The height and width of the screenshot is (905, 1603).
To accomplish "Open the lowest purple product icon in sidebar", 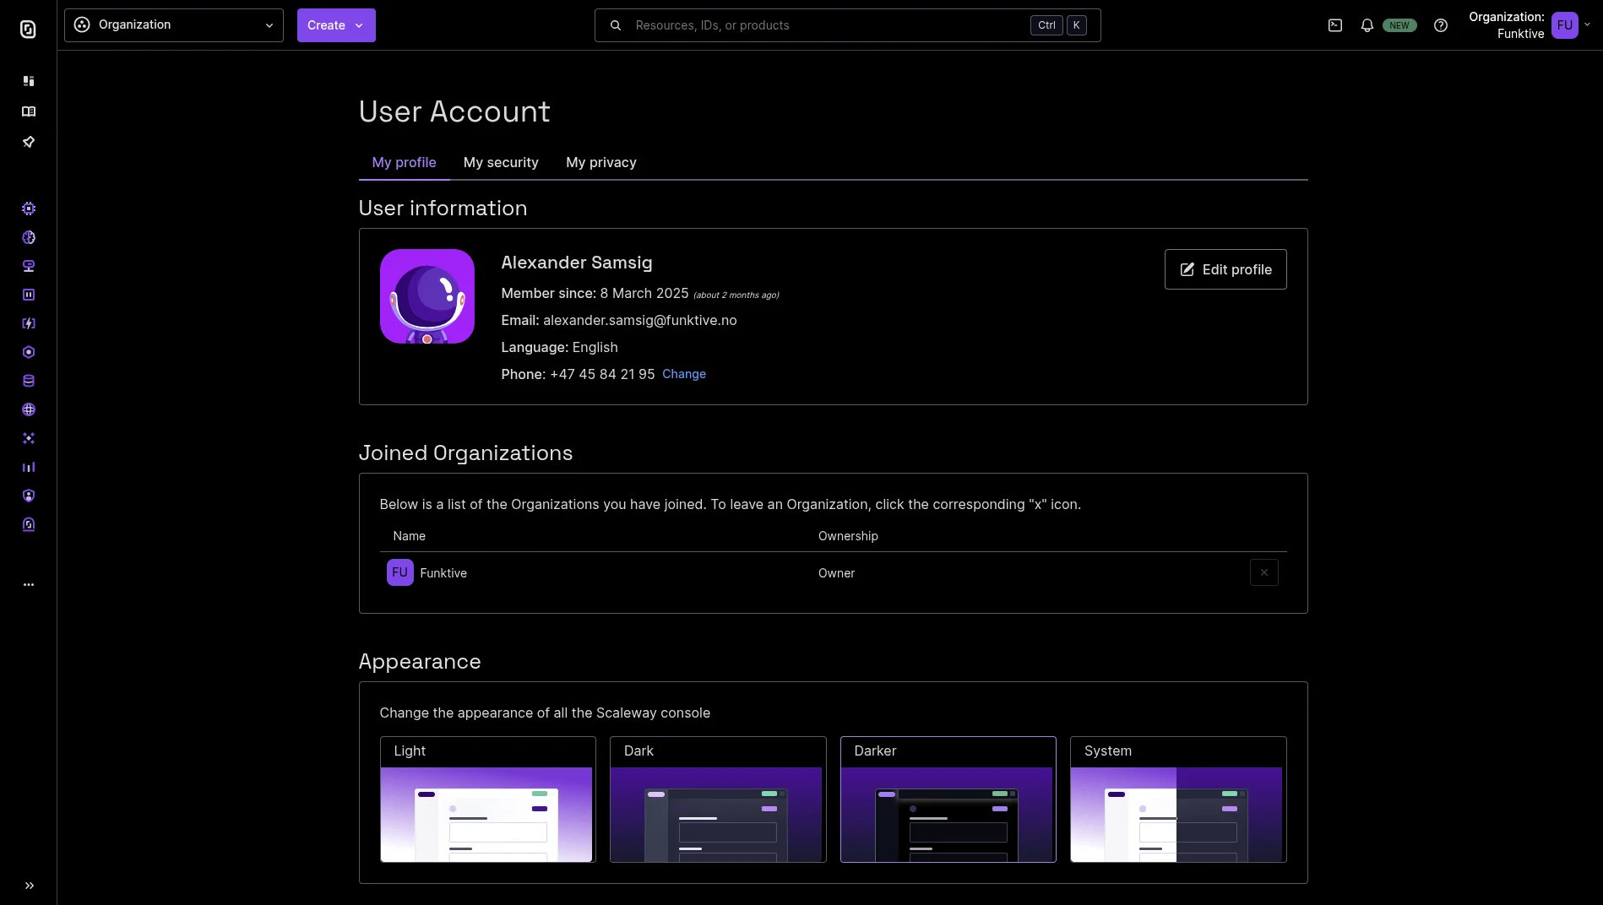I will [29, 524].
